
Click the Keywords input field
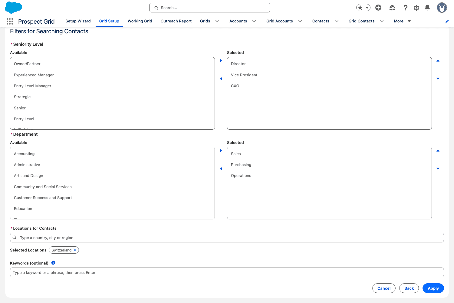[227, 272]
